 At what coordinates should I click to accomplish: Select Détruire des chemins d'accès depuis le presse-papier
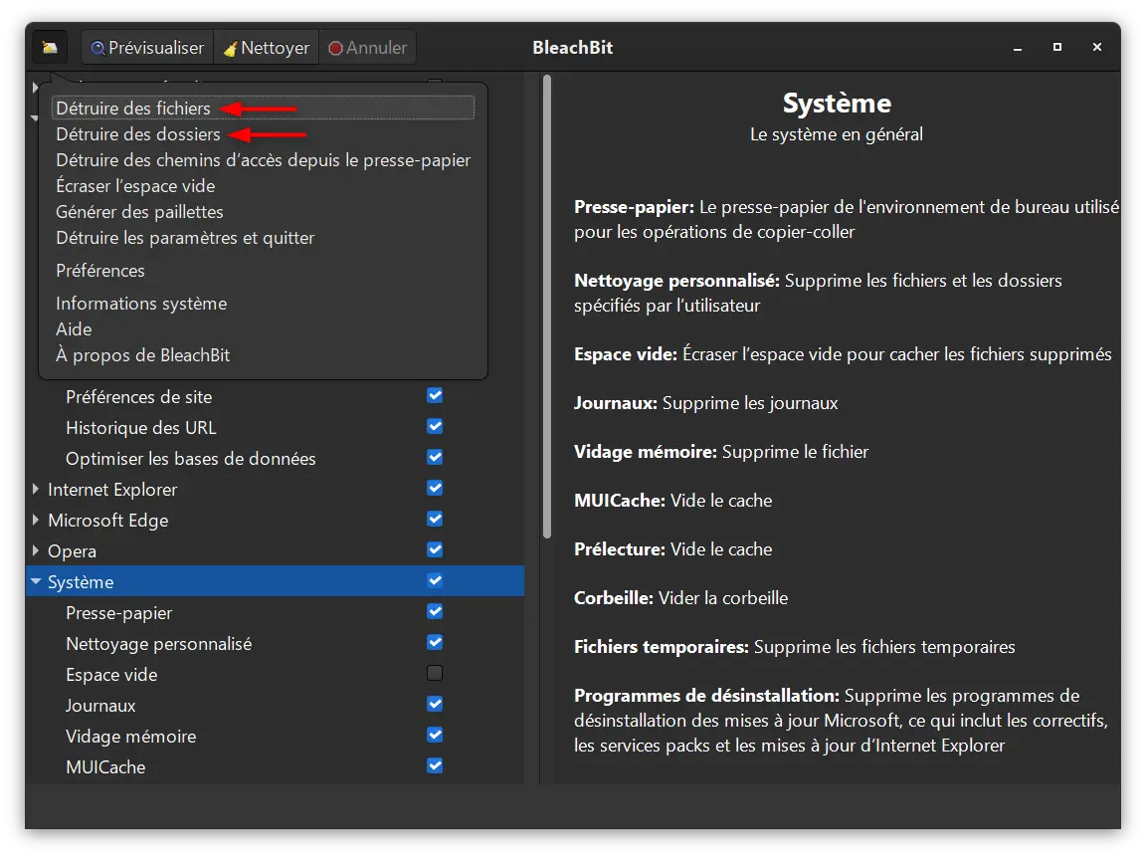coord(263,160)
